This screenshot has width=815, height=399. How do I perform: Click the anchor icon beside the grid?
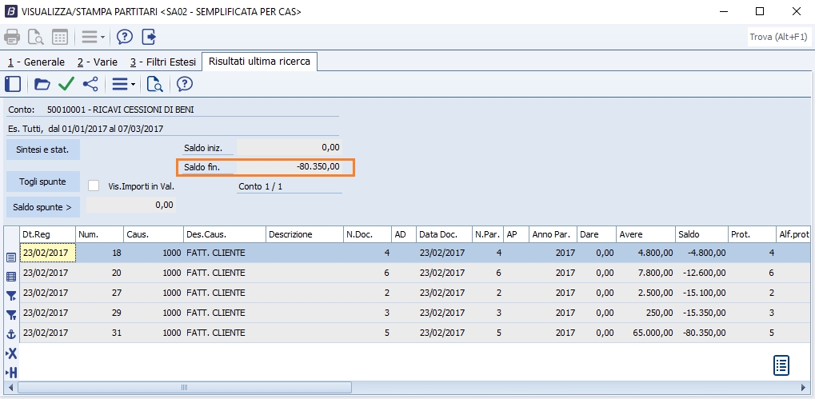click(11, 334)
